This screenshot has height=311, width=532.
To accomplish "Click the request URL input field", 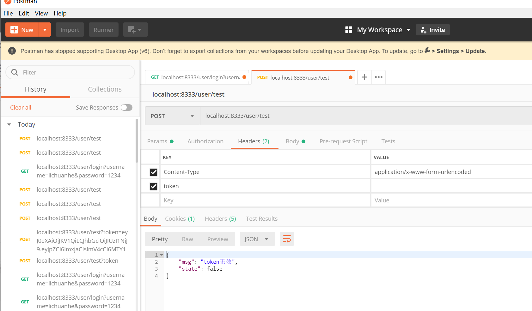I will pos(366,116).
